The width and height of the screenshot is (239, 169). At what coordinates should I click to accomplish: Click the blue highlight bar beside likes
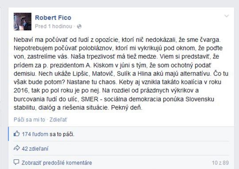click(x=8, y=134)
